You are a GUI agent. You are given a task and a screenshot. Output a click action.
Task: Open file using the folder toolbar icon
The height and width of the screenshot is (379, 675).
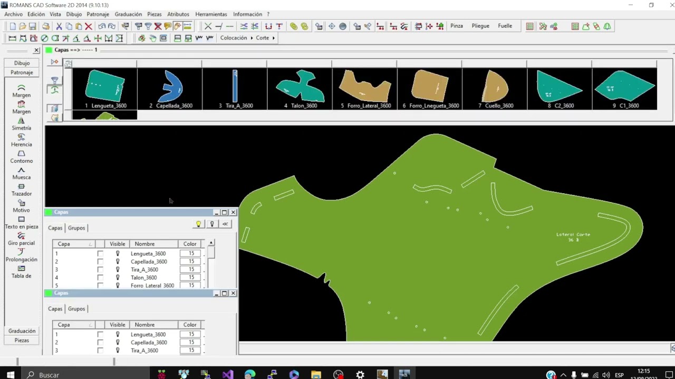[x=22, y=26]
